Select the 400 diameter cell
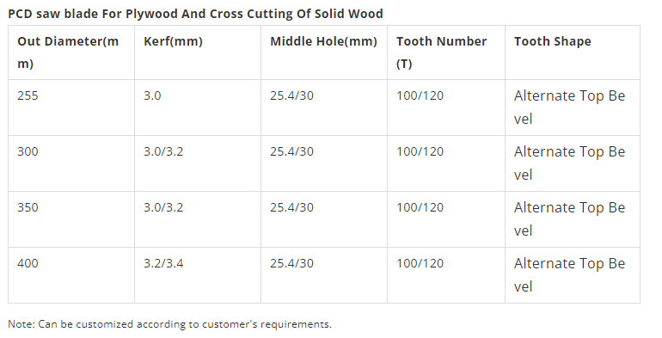 click(71, 275)
